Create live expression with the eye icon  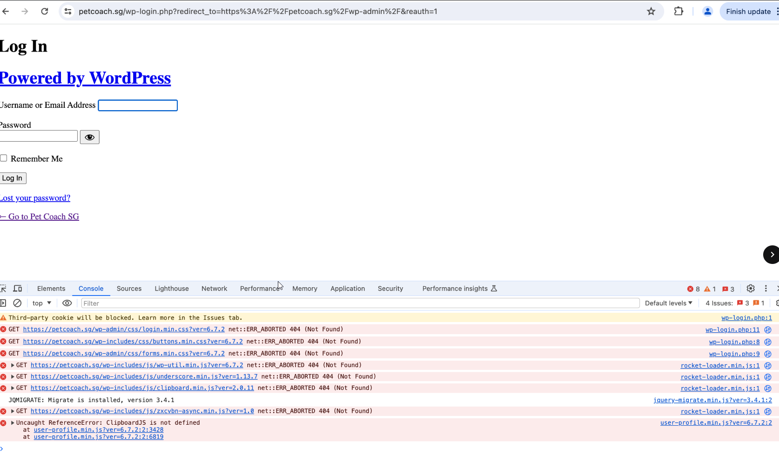pos(67,303)
